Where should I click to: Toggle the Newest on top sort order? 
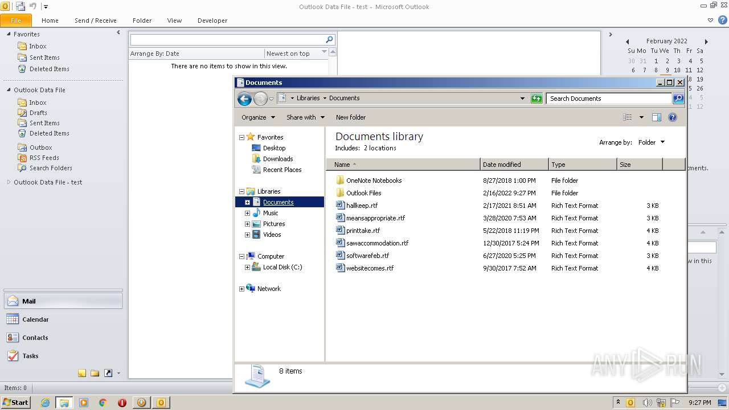296,54
